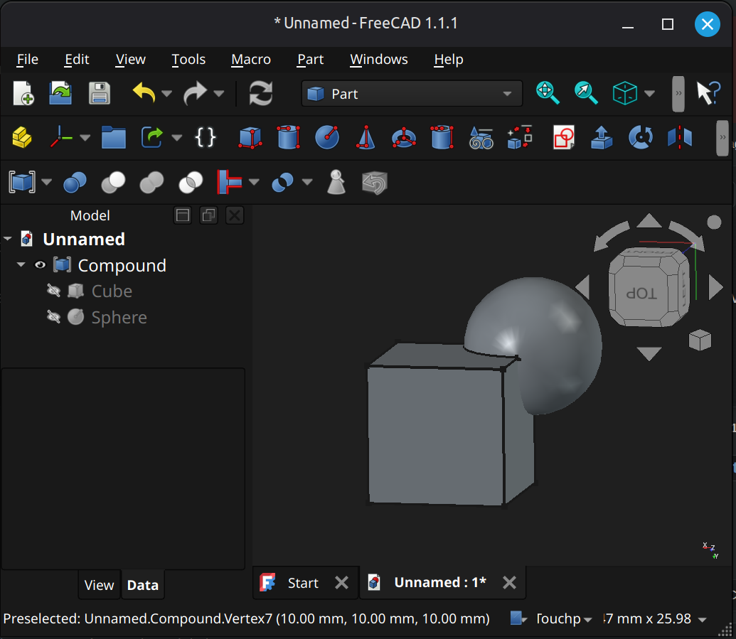This screenshot has width=736, height=639.
Task: Open the View menu
Action: click(x=131, y=60)
